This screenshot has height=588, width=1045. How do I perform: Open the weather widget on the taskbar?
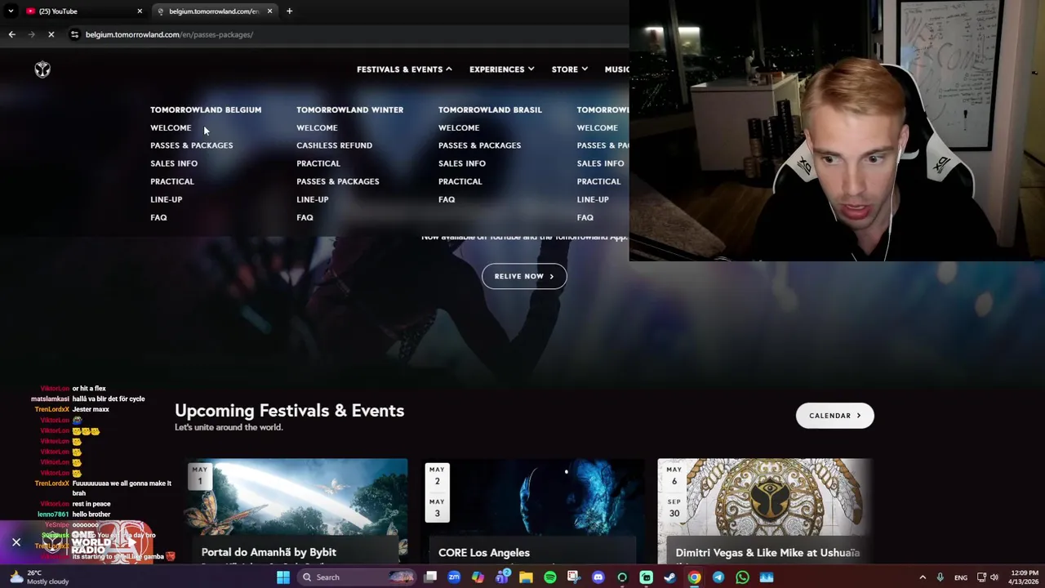pos(39,577)
